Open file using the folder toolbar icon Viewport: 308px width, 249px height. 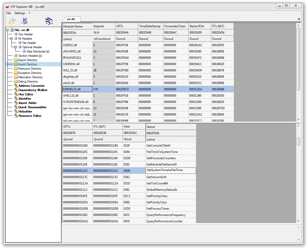coord(12,21)
